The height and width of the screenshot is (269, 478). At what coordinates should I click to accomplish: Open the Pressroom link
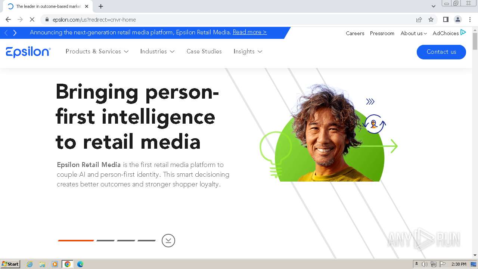(x=382, y=33)
